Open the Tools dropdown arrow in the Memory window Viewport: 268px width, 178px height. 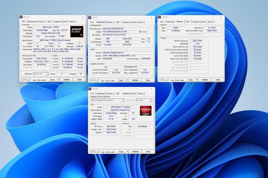(196, 80)
